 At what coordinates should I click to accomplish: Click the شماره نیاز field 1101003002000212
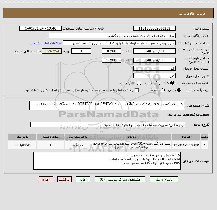[154, 28]
